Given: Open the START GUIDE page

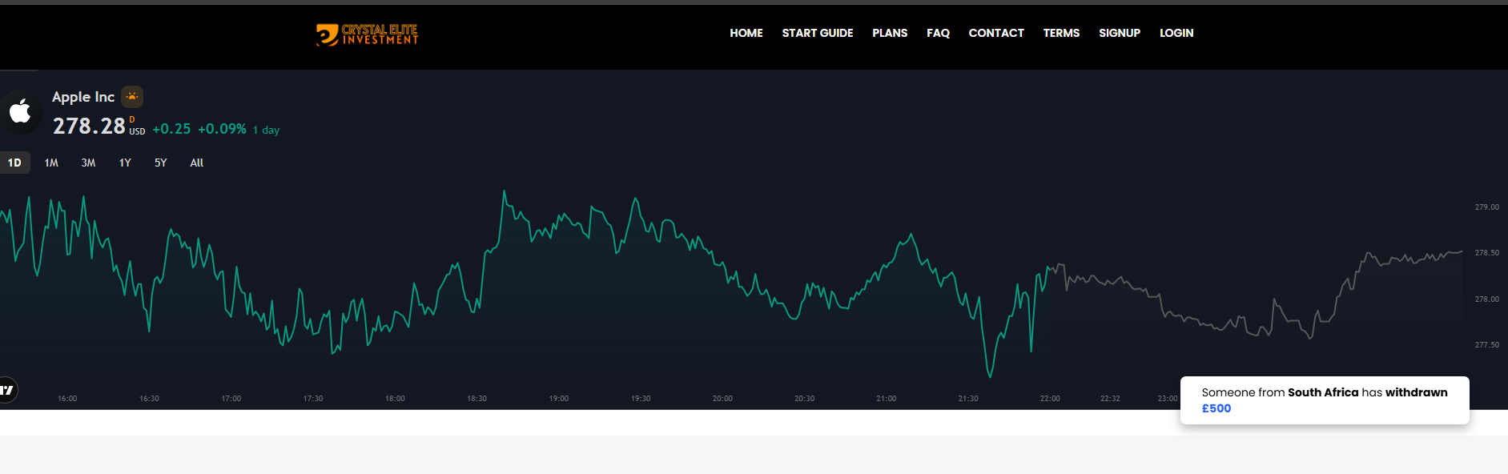Looking at the screenshot, I should click(817, 33).
